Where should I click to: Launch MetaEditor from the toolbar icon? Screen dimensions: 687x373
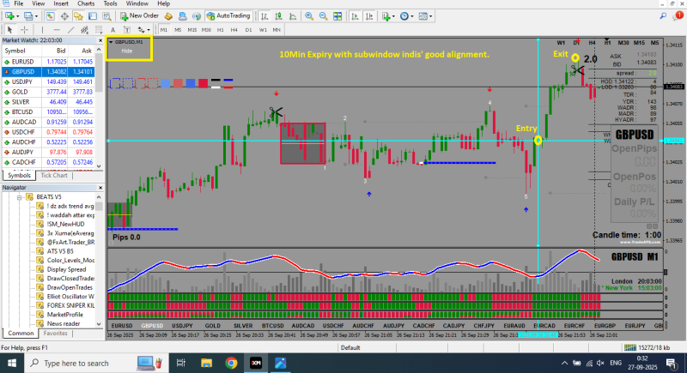pyautogui.click(x=168, y=16)
